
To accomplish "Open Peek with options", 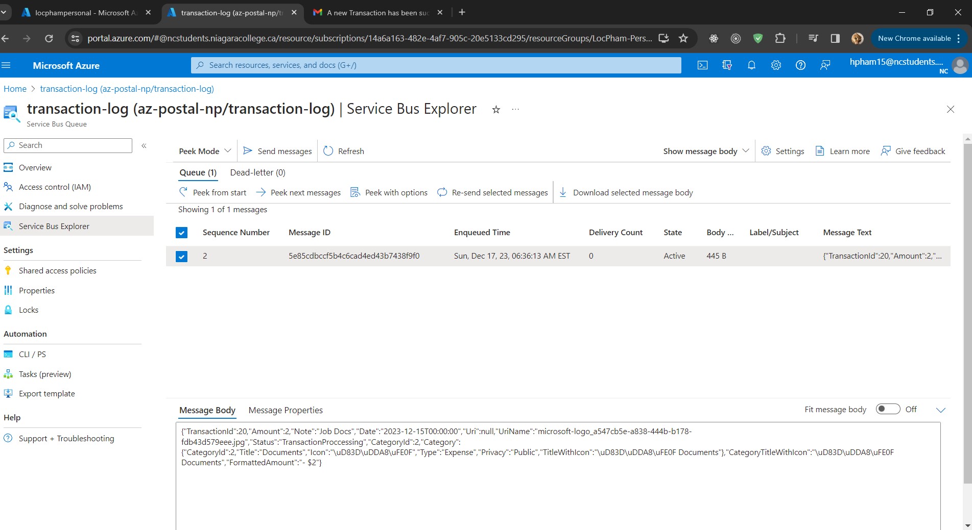I will 389,192.
